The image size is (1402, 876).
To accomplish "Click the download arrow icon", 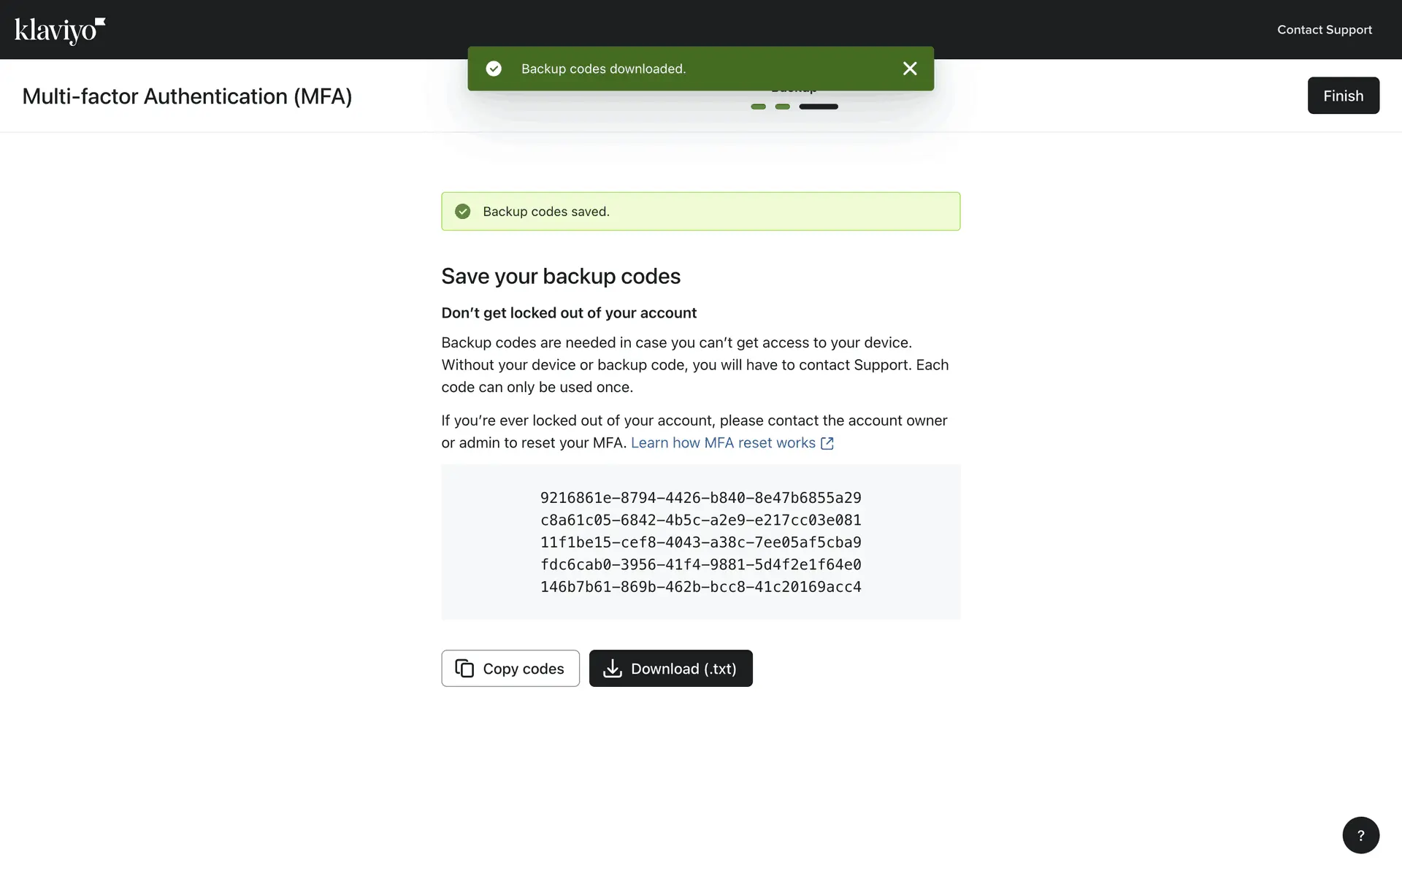I will tap(612, 669).
